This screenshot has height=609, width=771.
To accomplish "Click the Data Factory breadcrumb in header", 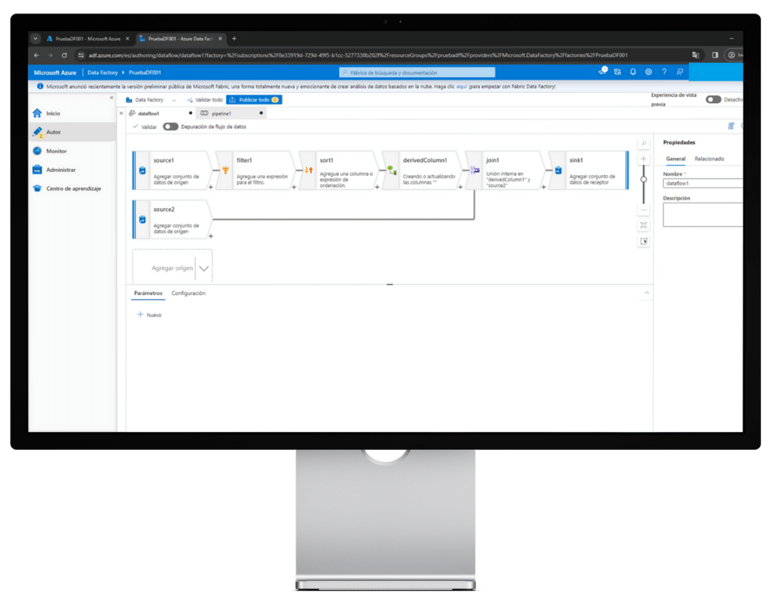I will tap(102, 72).
